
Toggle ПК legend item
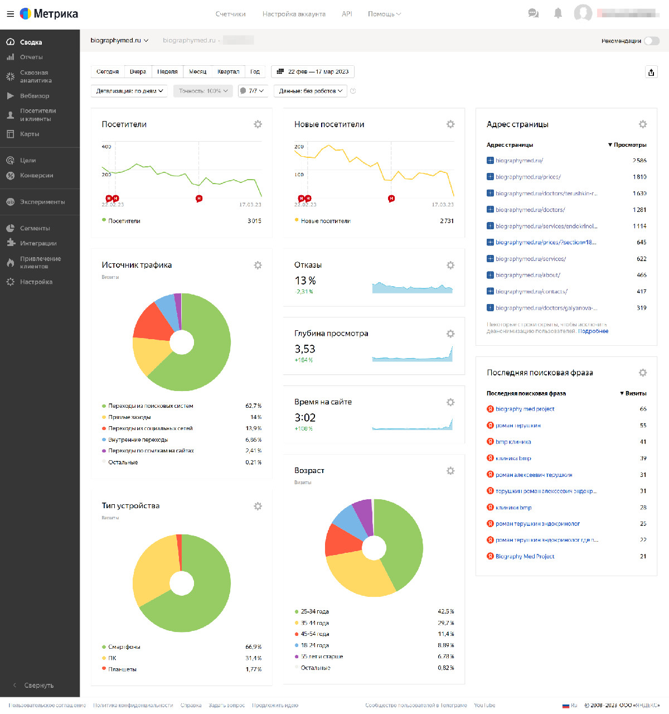(x=109, y=658)
